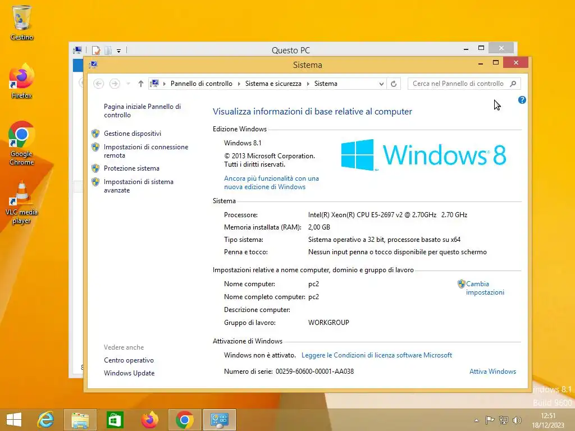575x431 pixels.
Task: Open the Action Center flag tray icon
Action: 490,420
